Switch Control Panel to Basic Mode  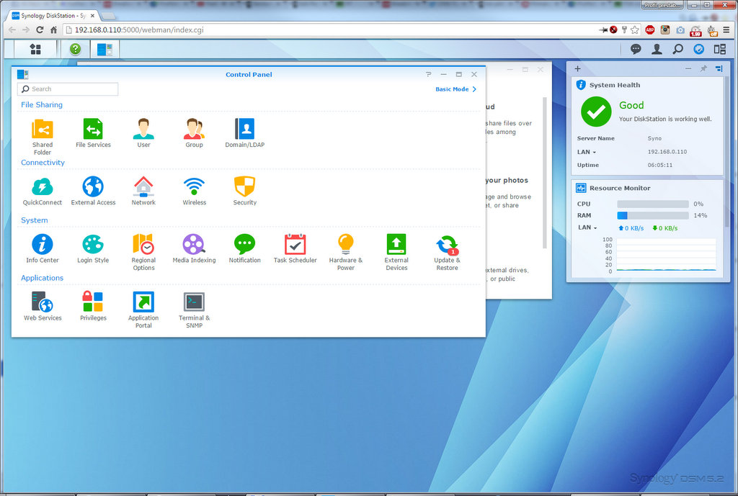coord(455,89)
